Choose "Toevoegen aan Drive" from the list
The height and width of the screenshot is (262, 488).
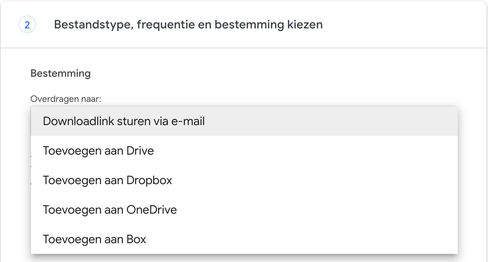98,151
